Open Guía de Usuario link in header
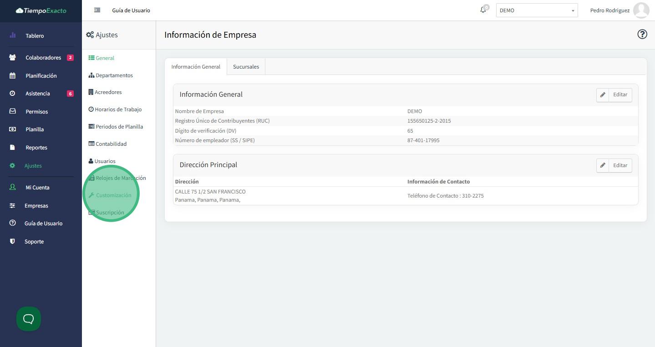The height and width of the screenshot is (347, 655). (131, 10)
